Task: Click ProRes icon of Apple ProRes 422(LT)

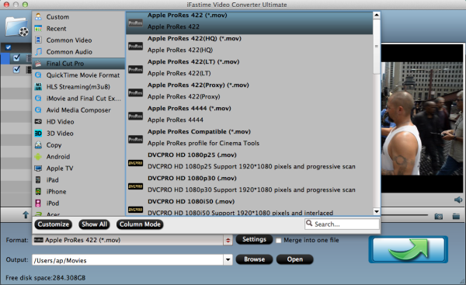Action: click(x=135, y=69)
